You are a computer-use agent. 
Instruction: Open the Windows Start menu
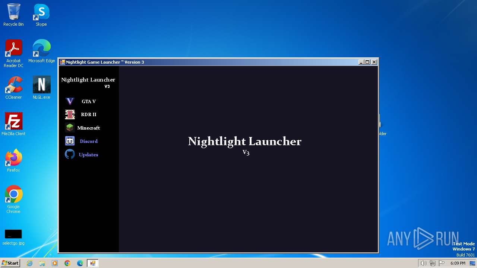click(10, 263)
